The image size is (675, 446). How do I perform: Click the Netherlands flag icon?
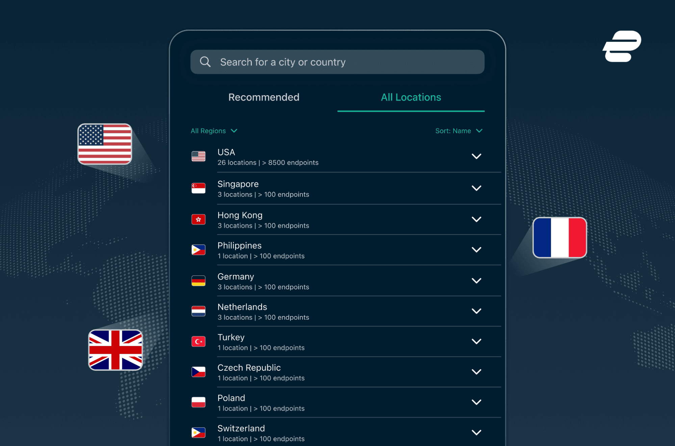click(x=198, y=311)
